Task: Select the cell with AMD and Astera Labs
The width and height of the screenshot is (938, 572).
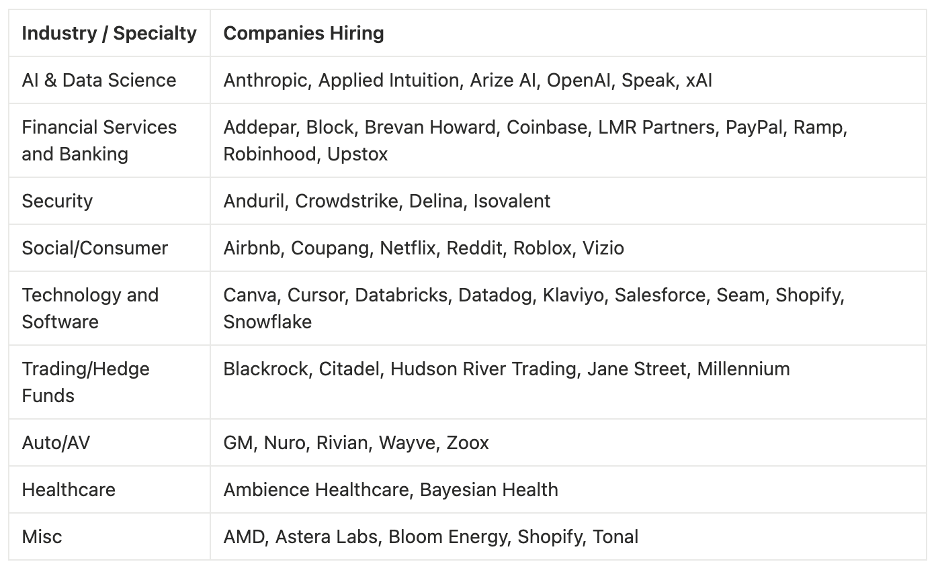Action: tap(431, 537)
